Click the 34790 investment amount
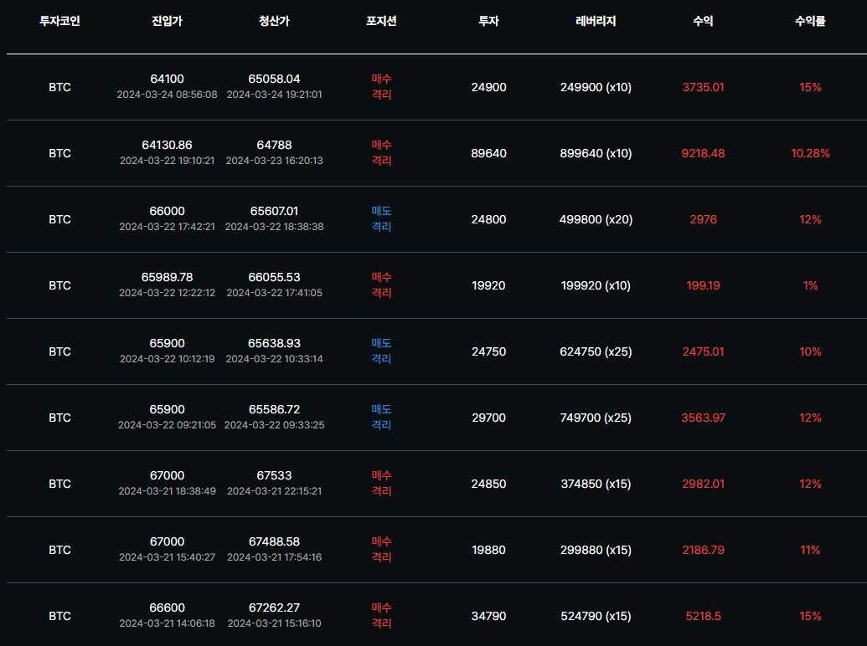Viewport: 867px width, 646px height. coord(488,616)
